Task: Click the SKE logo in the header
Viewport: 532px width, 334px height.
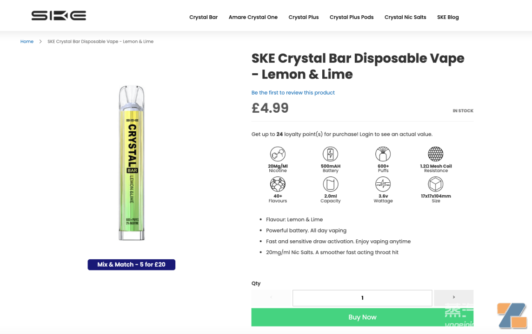Action: (59, 16)
